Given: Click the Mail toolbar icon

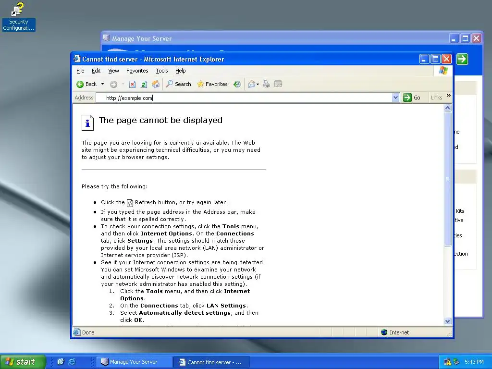Looking at the screenshot, I should pos(252,84).
